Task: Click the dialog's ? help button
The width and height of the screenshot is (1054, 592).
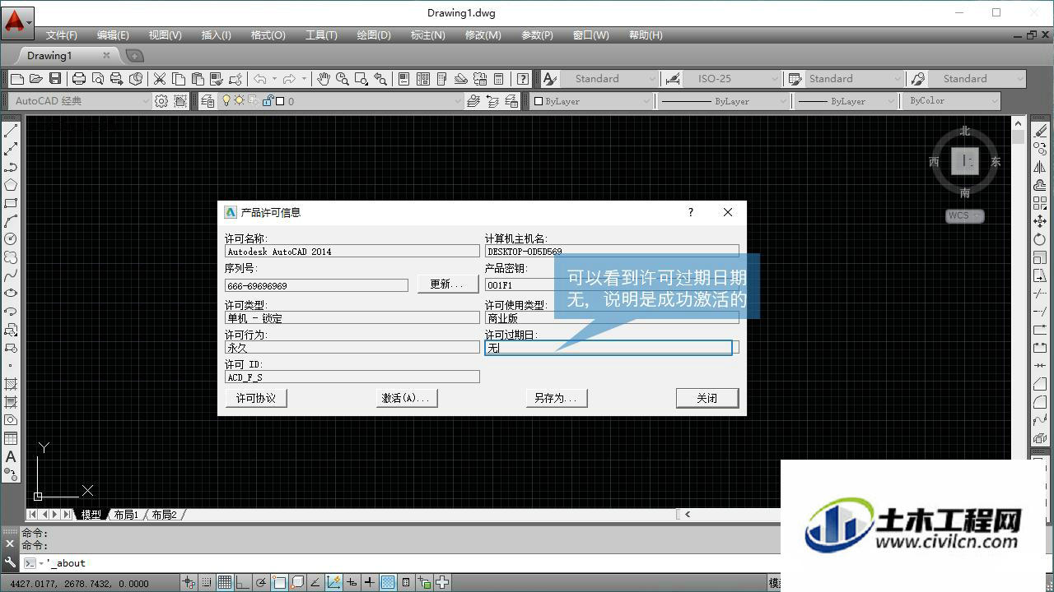Action: tap(691, 212)
